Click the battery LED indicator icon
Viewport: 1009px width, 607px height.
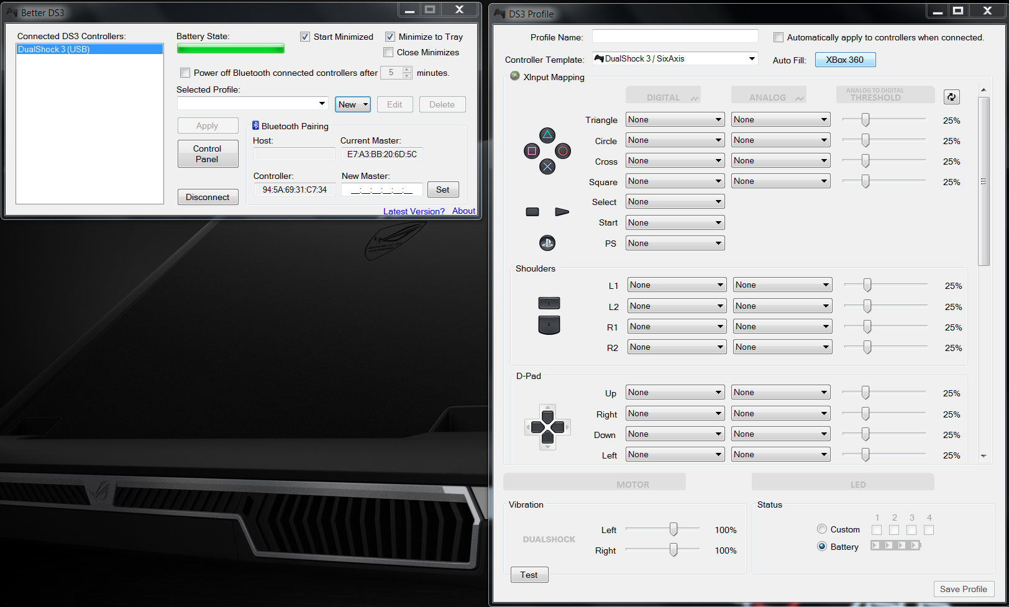(x=895, y=545)
